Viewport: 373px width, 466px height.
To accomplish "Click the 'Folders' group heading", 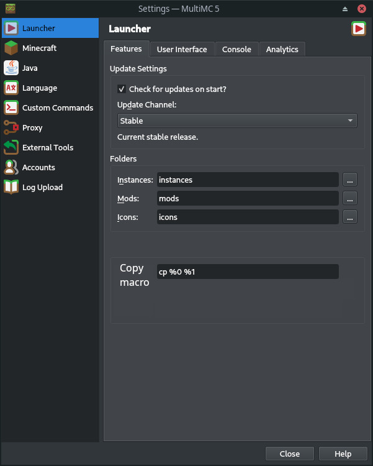I will (124, 158).
